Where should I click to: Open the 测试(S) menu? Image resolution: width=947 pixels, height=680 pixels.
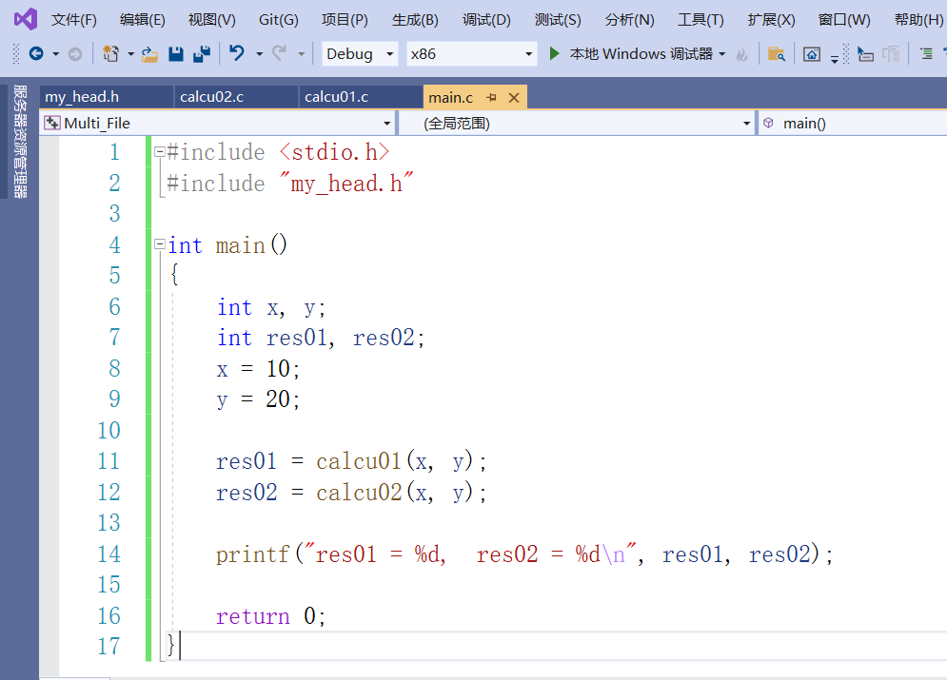(x=558, y=20)
